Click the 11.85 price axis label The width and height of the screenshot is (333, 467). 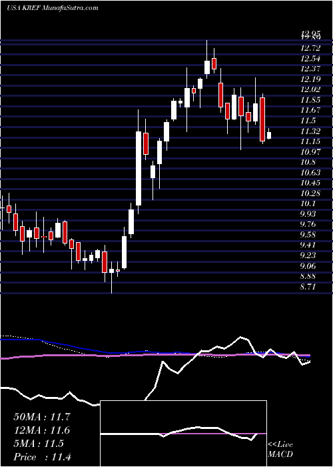[311, 100]
